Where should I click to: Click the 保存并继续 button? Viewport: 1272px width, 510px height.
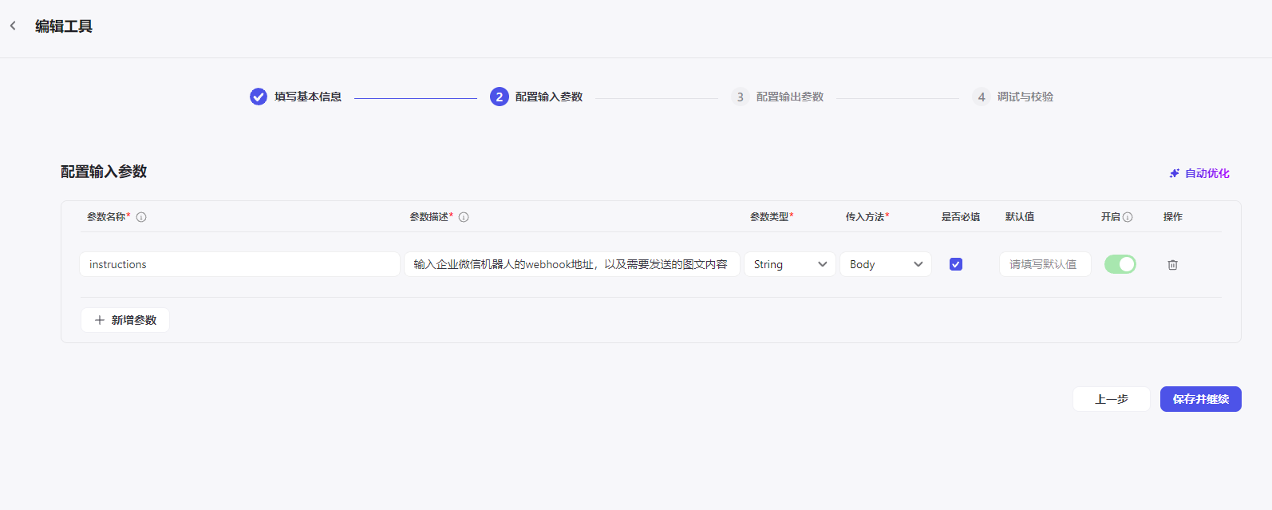point(1201,399)
